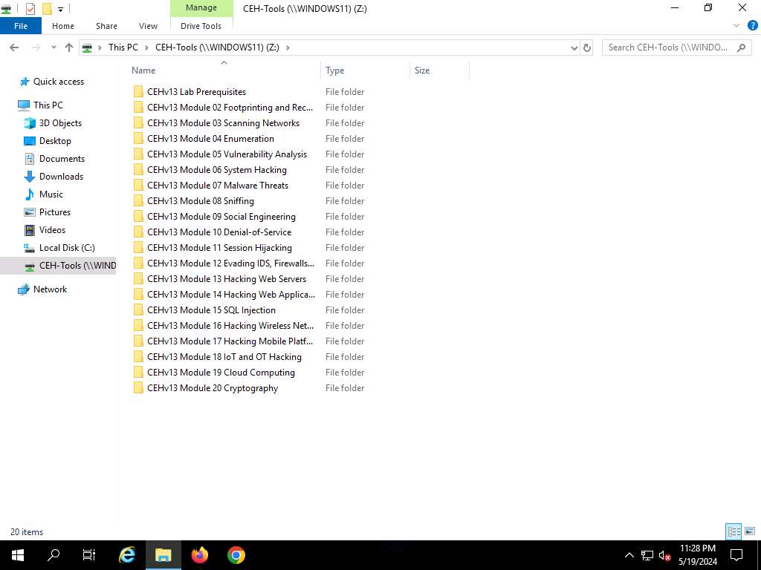Switch to Details view layout
This screenshot has height=570, width=761.
(734, 531)
